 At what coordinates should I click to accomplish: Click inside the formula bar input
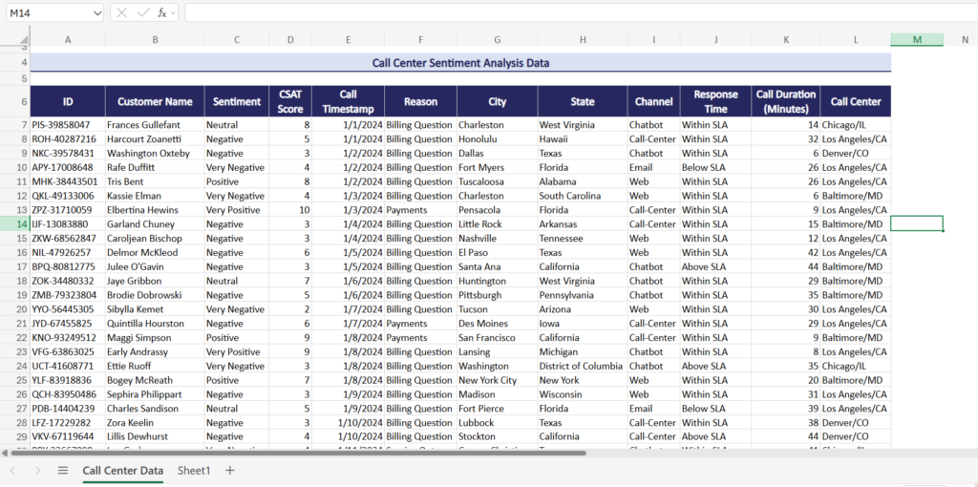pyautogui.click(x=581, y=12)
